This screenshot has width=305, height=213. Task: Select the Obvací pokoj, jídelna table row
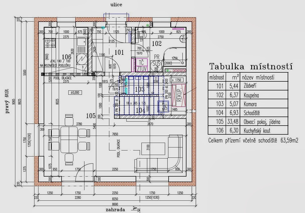(x=248, y=122)
